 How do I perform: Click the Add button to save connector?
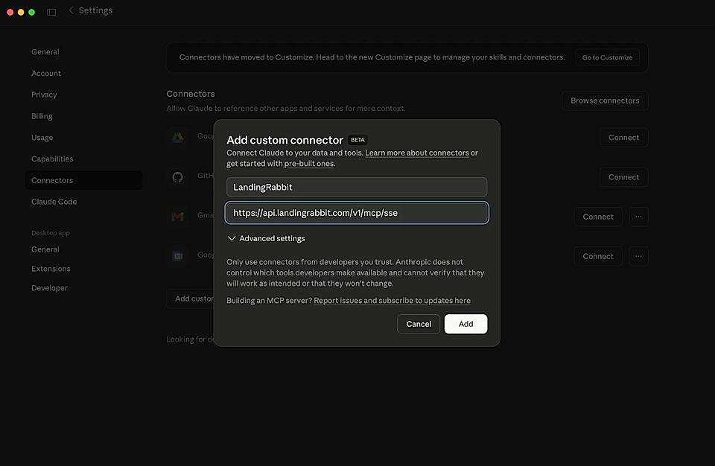click(x=465, y=324)
